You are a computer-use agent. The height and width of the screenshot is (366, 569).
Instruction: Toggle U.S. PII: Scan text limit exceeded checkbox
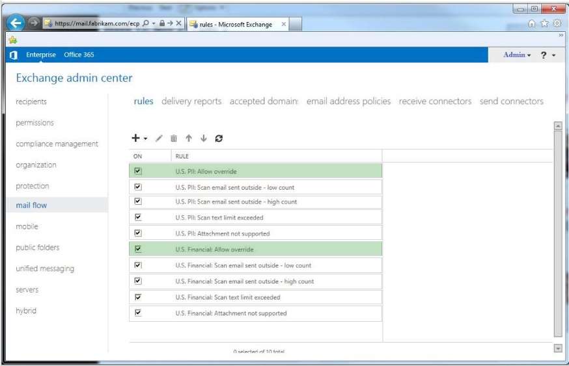[x=138, y=217]
